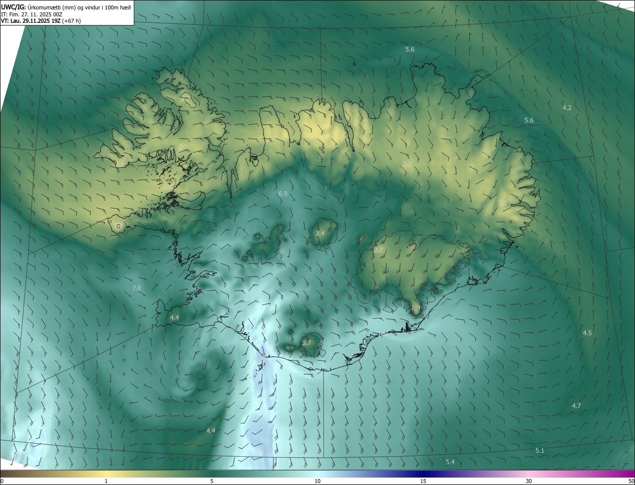635x485 pixels.
Task: Click the 4.7 value label
Action: coord(576,406)
